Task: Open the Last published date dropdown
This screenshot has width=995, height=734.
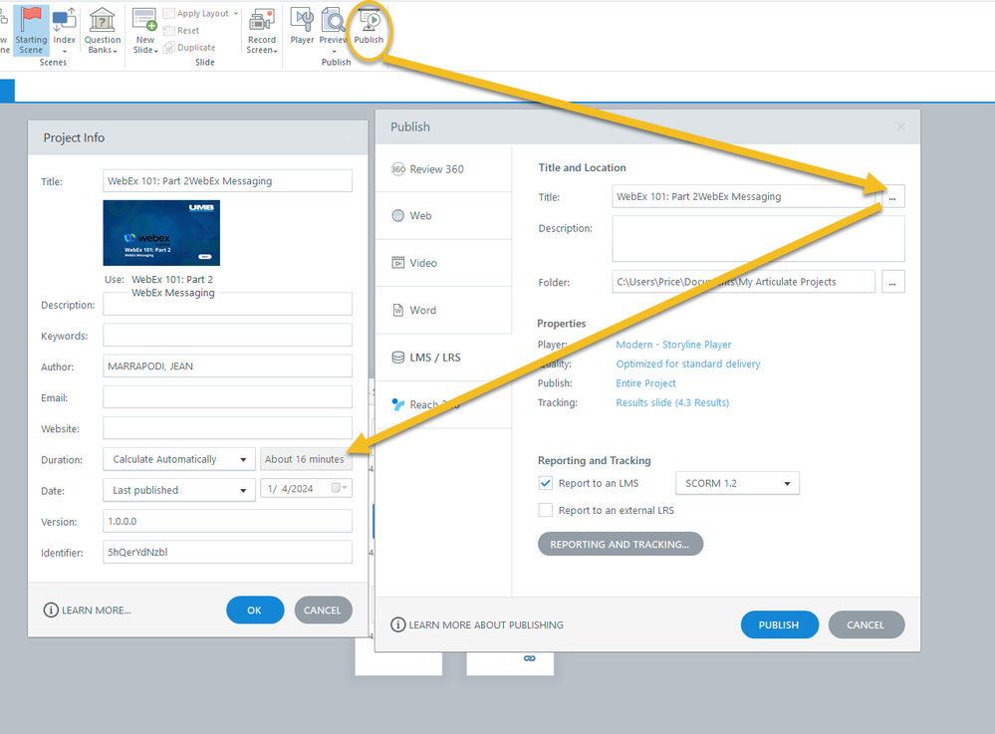Action: [179, 490]
